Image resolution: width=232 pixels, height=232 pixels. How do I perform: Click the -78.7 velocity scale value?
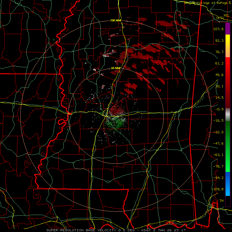coord(218,167)
